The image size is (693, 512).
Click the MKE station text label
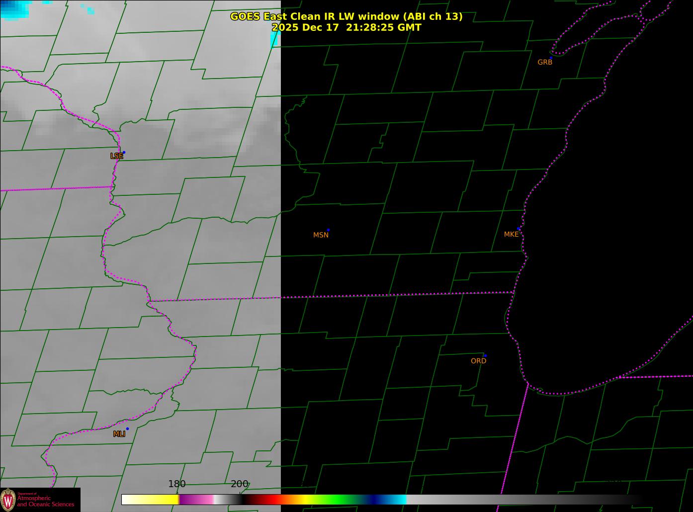click(511, 234)
